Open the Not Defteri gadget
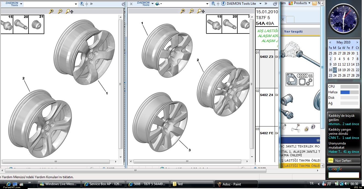364x189 pixels. point(343,160)
